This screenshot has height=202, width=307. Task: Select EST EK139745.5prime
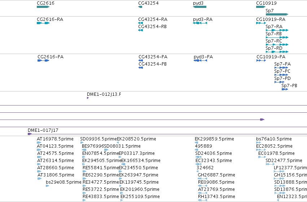pyautogui.click(x=121, y=186)
